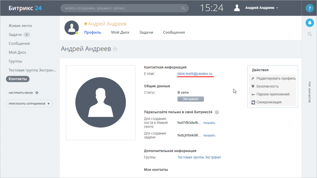This screenshot has height=178, width=317.
Task: Switch to the Профиль tab
Action: point(93,32)
